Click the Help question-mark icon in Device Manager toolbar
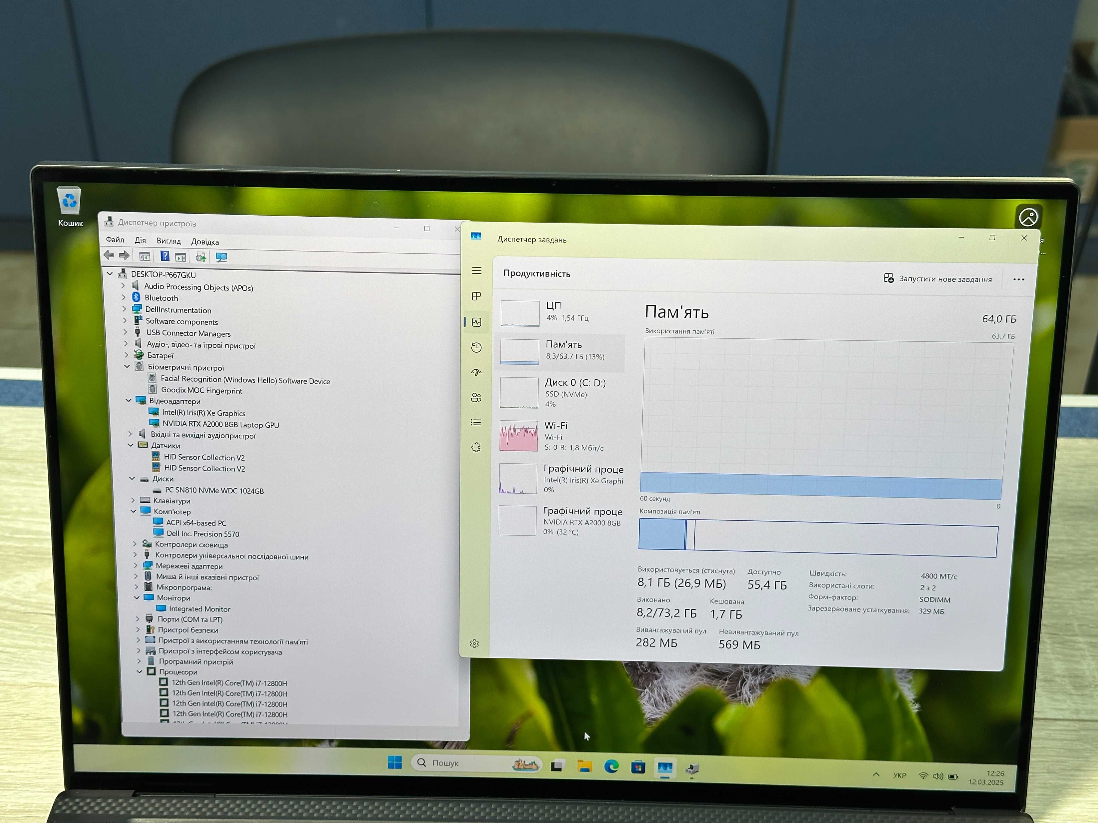 [165, 256]
